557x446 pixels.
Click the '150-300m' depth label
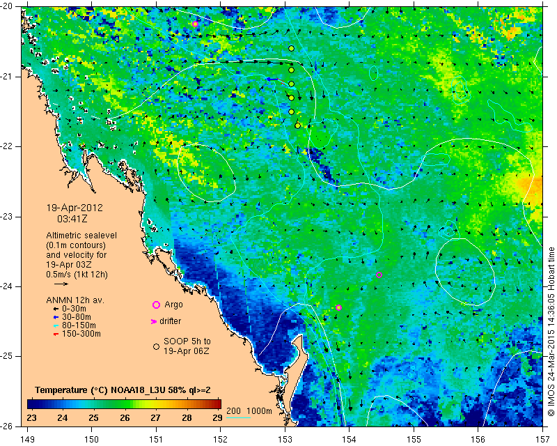81,334
